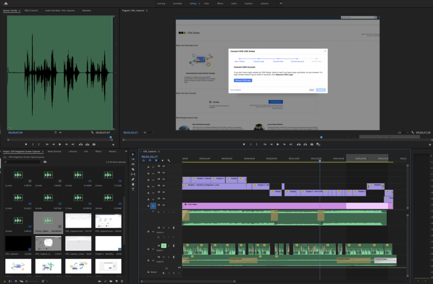433x284 pixels.
Task: Open Program monitor settings wrench
Action: tap(413, 133)
